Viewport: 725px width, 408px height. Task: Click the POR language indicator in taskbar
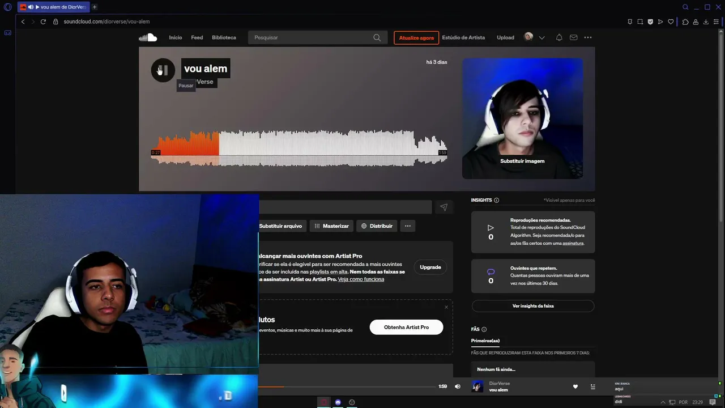(x=683, y=402)
